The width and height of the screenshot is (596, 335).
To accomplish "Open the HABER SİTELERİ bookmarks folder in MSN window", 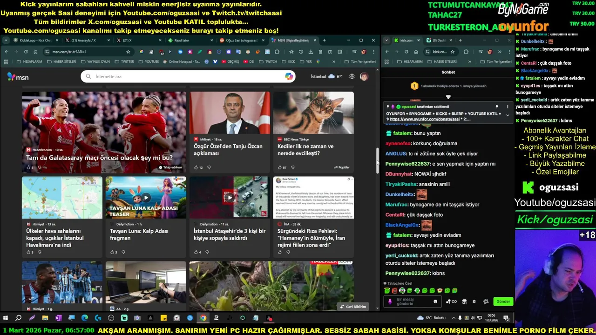I will 61,61.
